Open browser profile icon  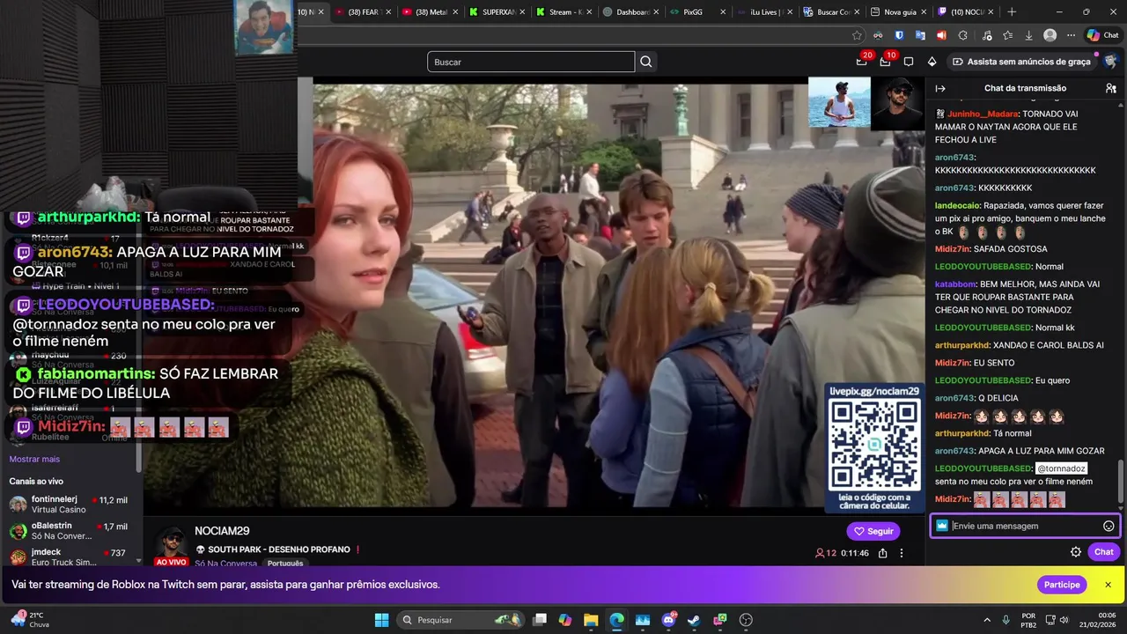pyautogui.click(x=1050, y=35)
